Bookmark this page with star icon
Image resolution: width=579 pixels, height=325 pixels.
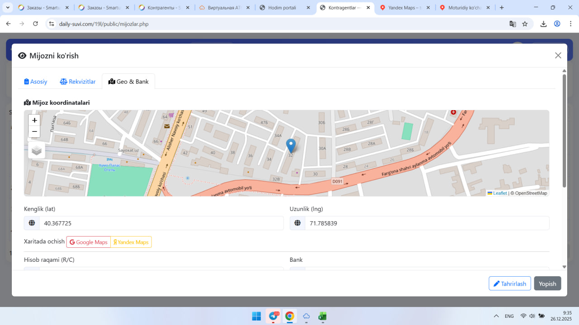click(525, 24)
